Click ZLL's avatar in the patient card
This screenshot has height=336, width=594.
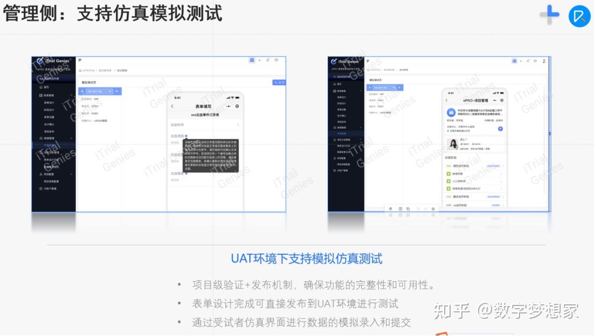(453, 144)
